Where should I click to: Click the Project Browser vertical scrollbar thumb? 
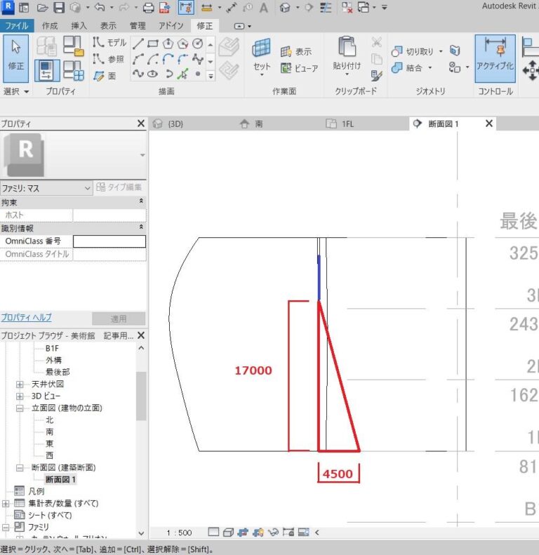[141, 396]
